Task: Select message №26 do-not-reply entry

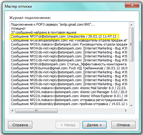Action: click(x=69, y=80)
